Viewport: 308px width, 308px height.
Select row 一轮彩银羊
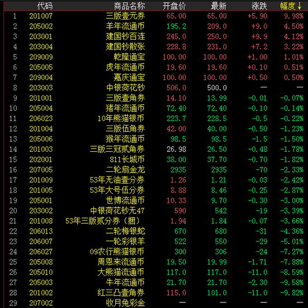coord(156,241)
